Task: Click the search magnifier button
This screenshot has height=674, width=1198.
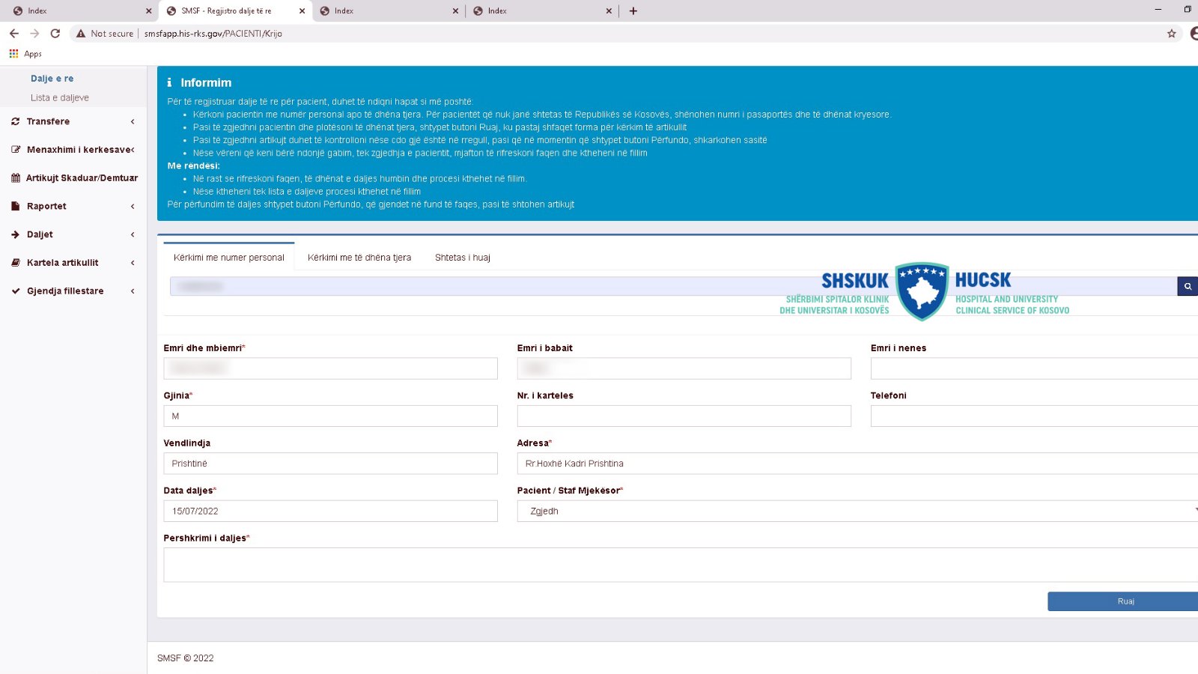Action: 1188,286
